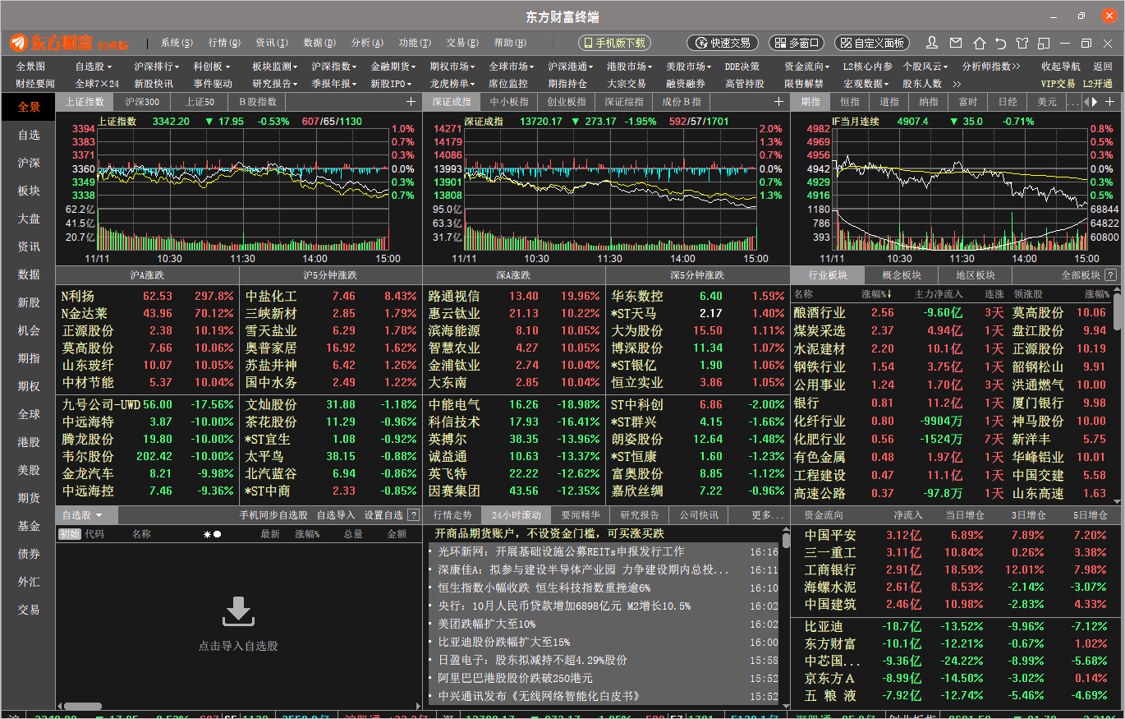Open 设置自选 settings
This screenshot has height=719, width=1125.
coord(383,515)
